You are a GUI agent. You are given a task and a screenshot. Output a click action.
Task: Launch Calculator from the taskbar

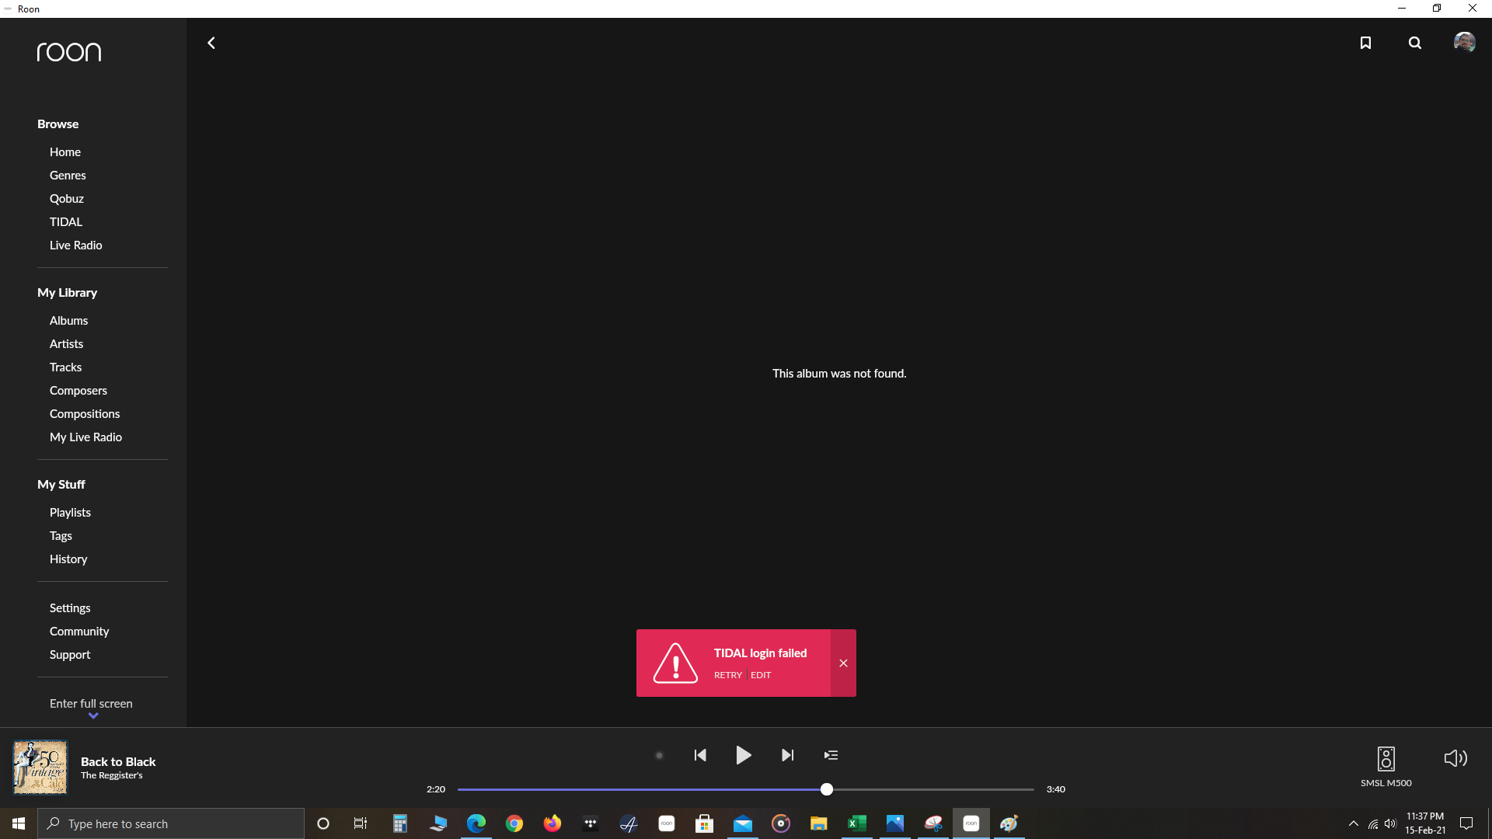coord(399,823)
